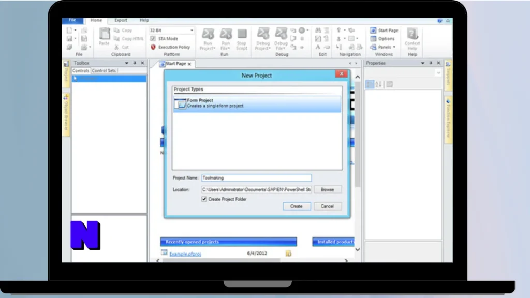Click the Browse button next to Location
The width and height of the screenshot is (530, 298).
point(327,190)
